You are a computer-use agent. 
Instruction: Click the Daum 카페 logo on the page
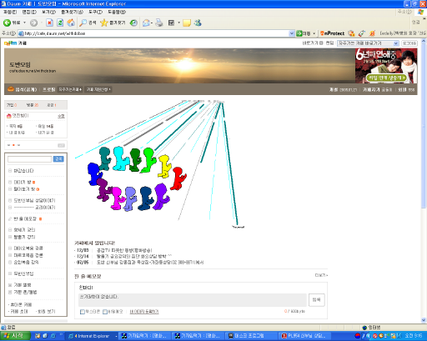(15, 43)
